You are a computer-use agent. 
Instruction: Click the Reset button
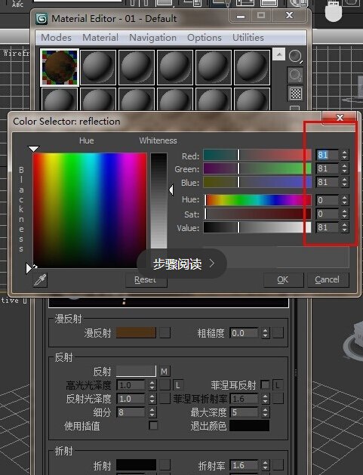point(146,280)
